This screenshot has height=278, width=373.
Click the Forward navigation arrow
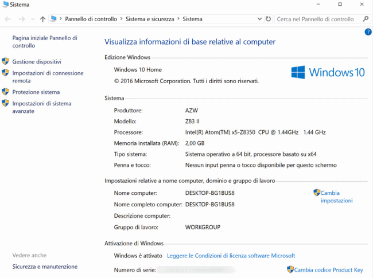21,19
